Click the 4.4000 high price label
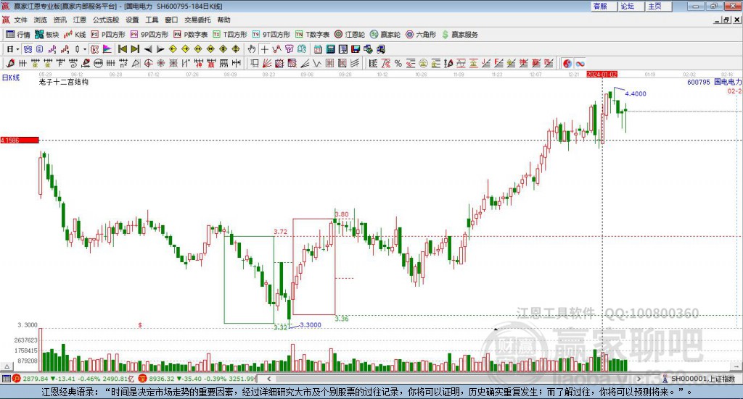Screen dimensions: 743x399 (x=636, y=93)
